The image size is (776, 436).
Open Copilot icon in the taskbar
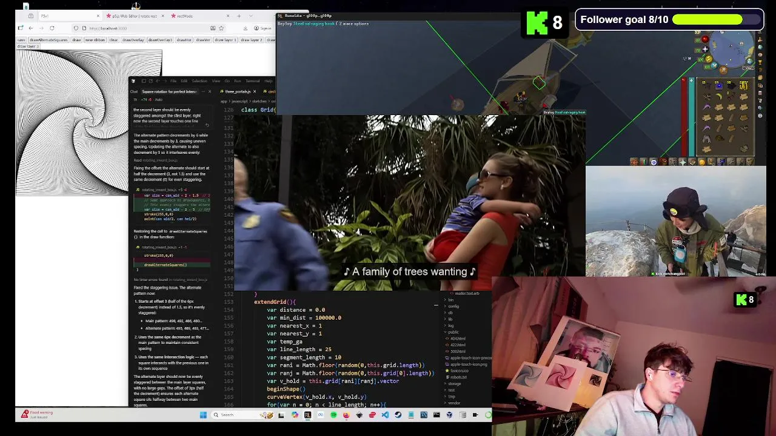tap(295, 415)
